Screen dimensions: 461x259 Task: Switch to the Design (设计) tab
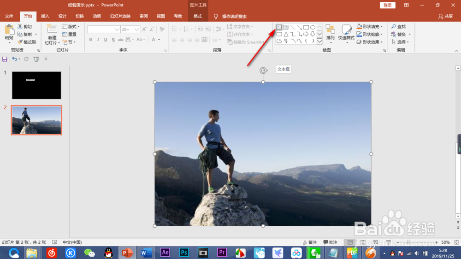(62, 16)
